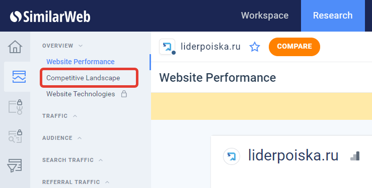Click the locked app analysis sidebar icon

point(16,107)
